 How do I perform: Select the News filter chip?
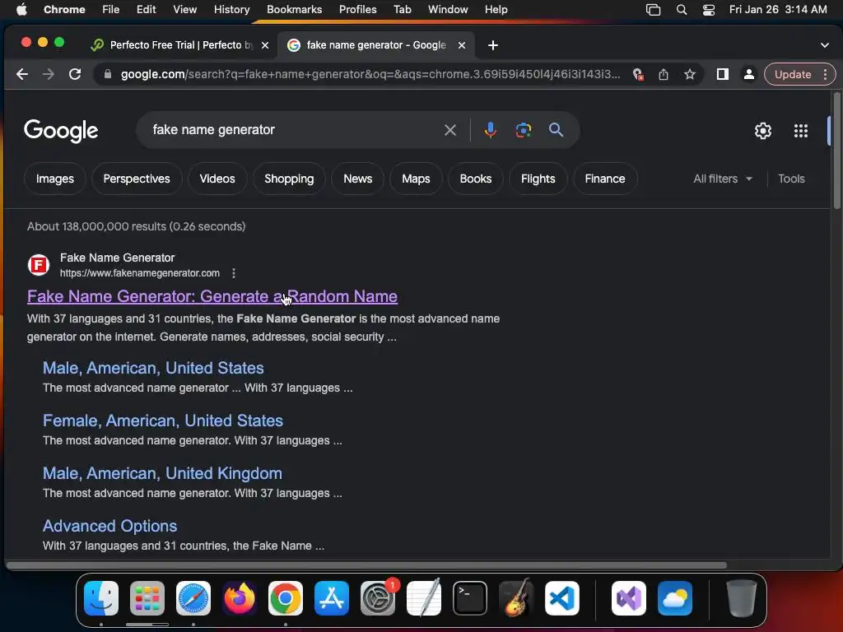tap(357, 179)
